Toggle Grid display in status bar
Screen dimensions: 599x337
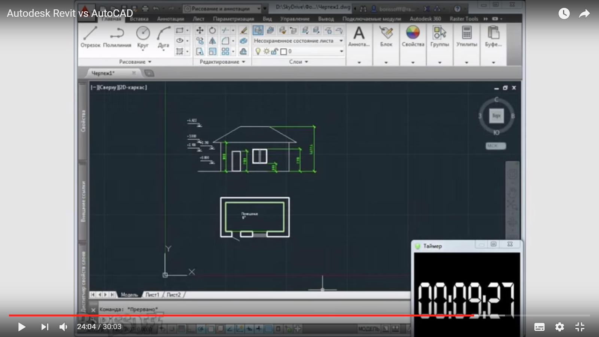click(182, 329)
